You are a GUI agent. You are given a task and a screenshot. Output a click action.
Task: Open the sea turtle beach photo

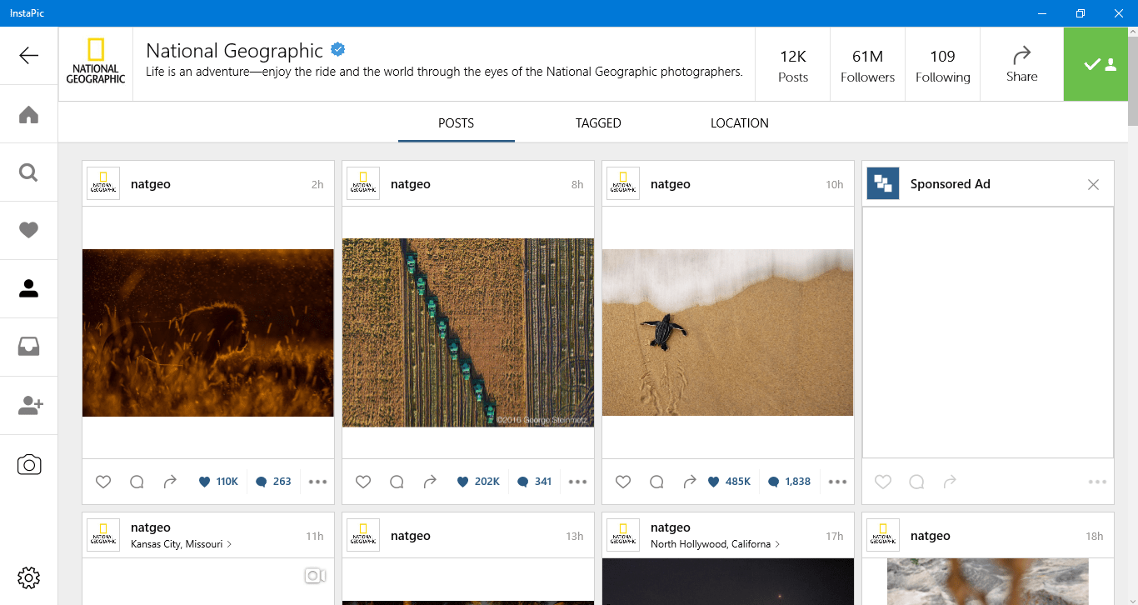(x=728, y=332)
